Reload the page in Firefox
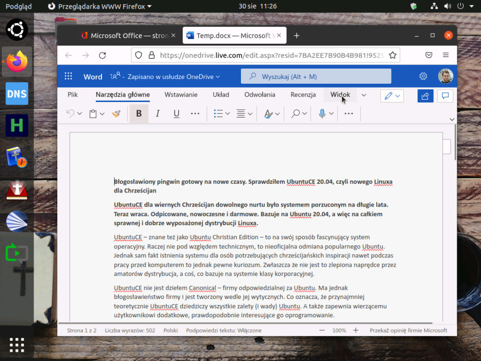 point(102,55)
